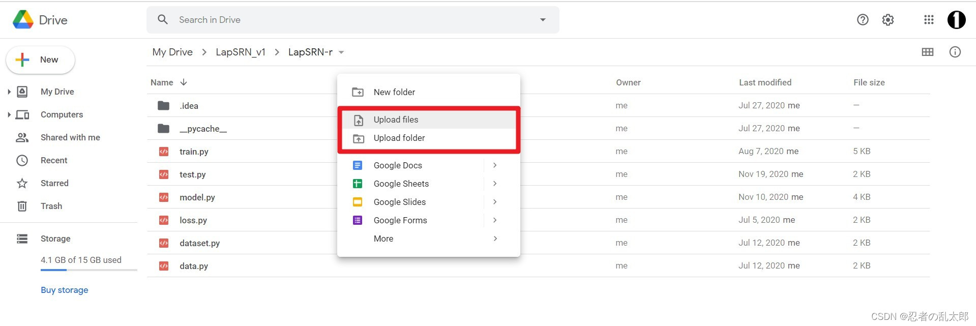976x326 pixels.
Task: Show the view details info icon
Action: tap(955, 52)
